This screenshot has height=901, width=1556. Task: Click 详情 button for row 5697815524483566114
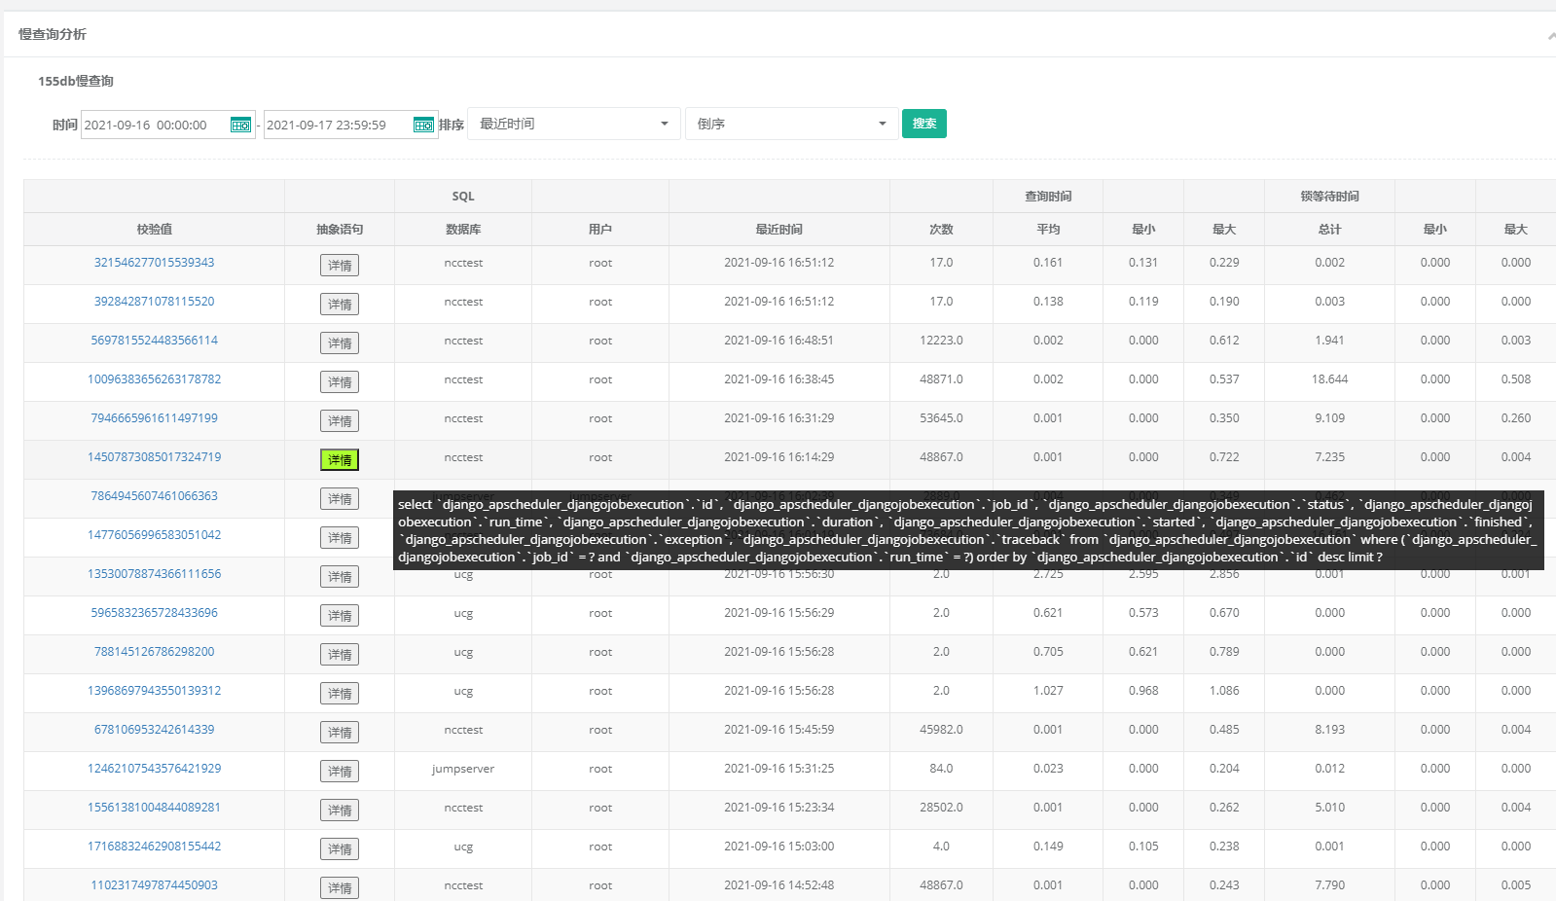point(340,343)
